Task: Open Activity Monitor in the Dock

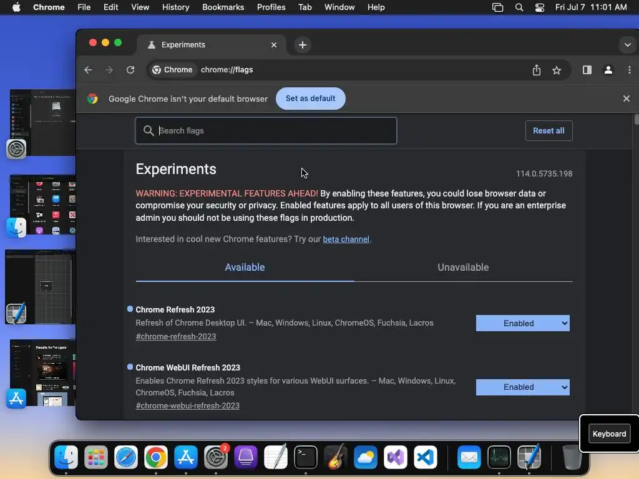Action: [x=499, y=457]
